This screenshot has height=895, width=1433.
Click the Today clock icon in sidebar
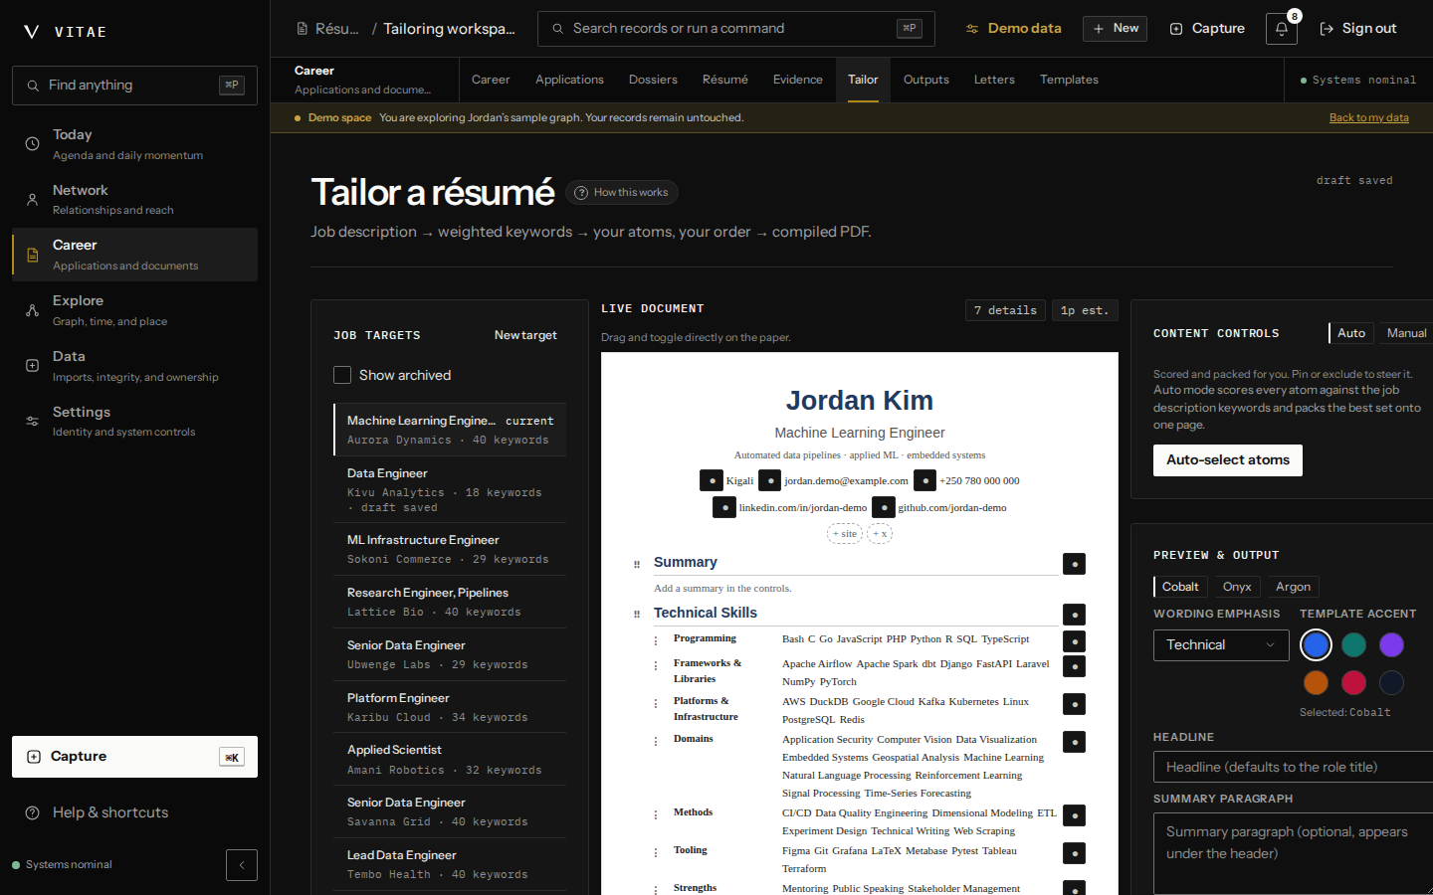tap(33, 144)
